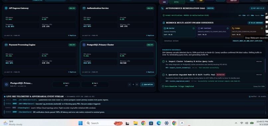Viewport: 268px width, 126px height.
Task: Click the [ChaosEngine] log entry
Action: 134,108
